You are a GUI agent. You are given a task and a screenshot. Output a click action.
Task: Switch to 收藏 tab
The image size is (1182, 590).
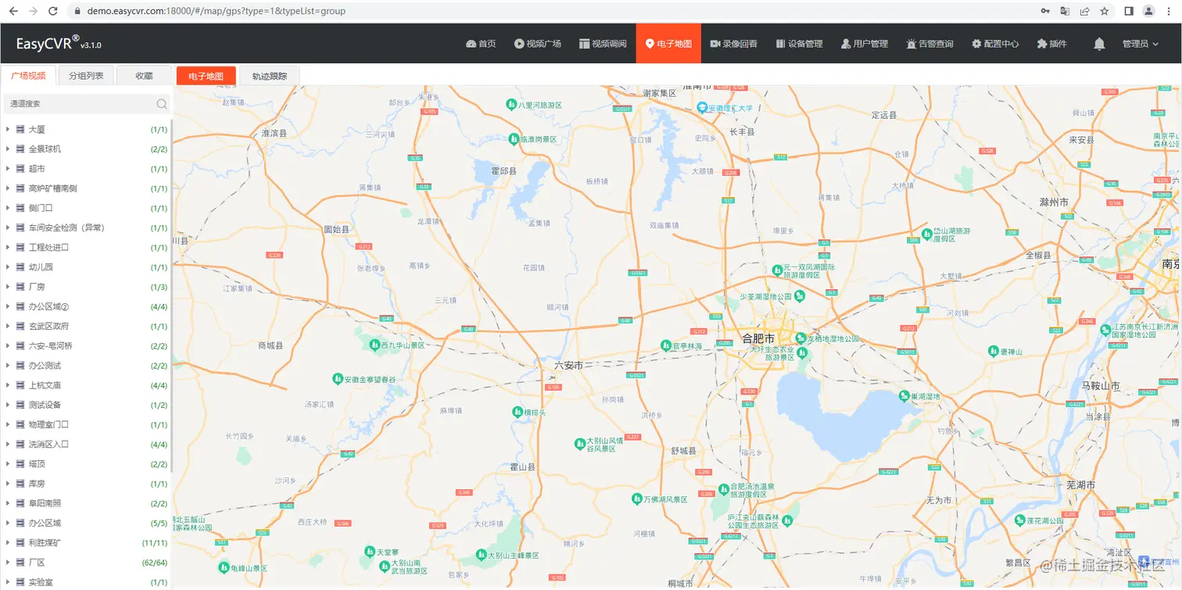click(x=144, y=76)
